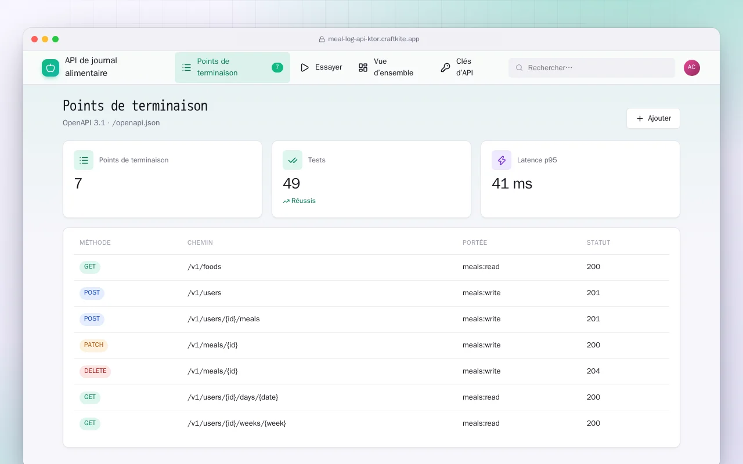This screenshot has width=743, height=464.
Task: Click the 41 ms latency value
Action: click(512, 184)
